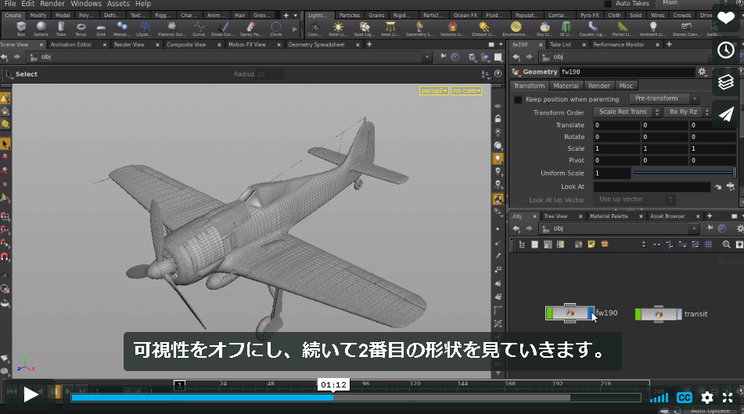The image size is (744, 414).
Task: Enable Keep position when parenting checkbox
Action: (x=518, y=99)
